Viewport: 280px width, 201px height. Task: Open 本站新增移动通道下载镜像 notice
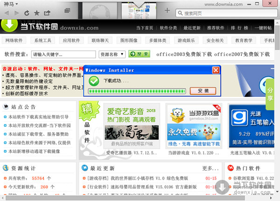(34, 152)
